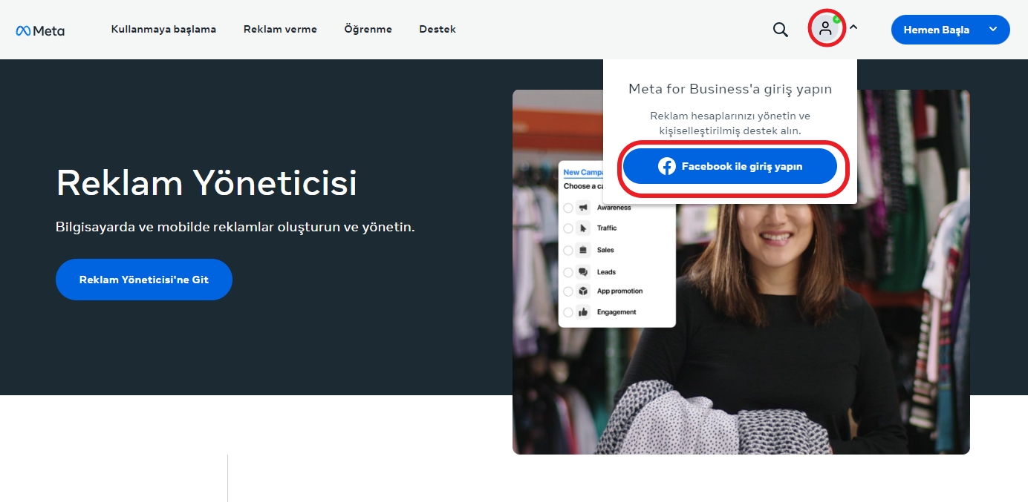Collapse the account menu caret
Screen dimensions: 1028x502
tap(853, 27)
